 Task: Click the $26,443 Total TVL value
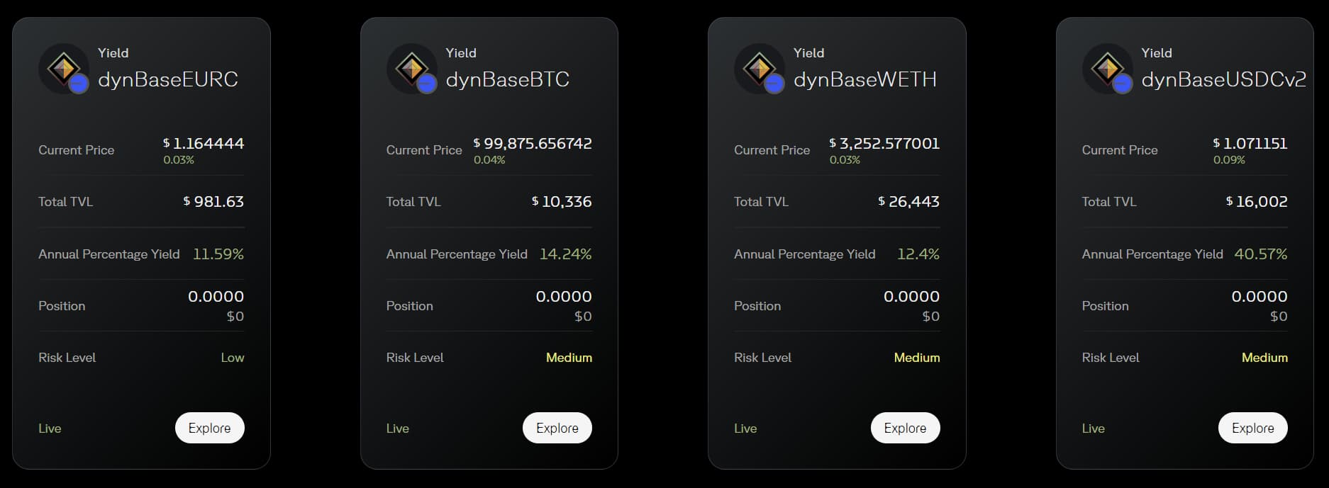click(x=909, y=202)
